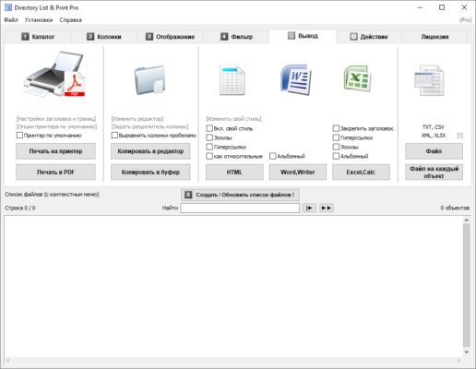Click Изменить редактор link
Image resolution: width=476 pixels, height=369 pixels.
click(x=137, y=119)
